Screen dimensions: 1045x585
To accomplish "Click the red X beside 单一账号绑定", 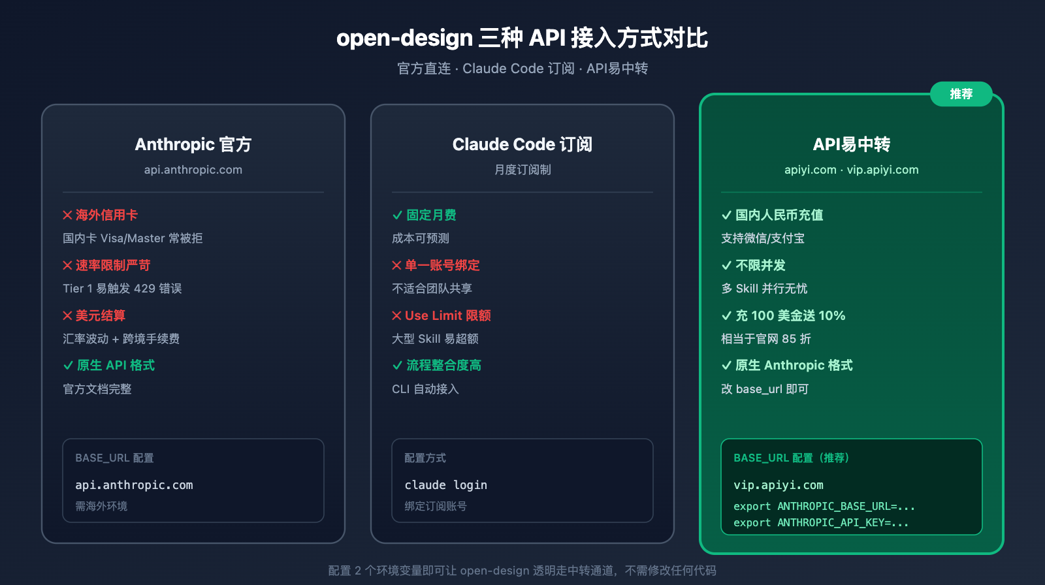I will point(396,265).
